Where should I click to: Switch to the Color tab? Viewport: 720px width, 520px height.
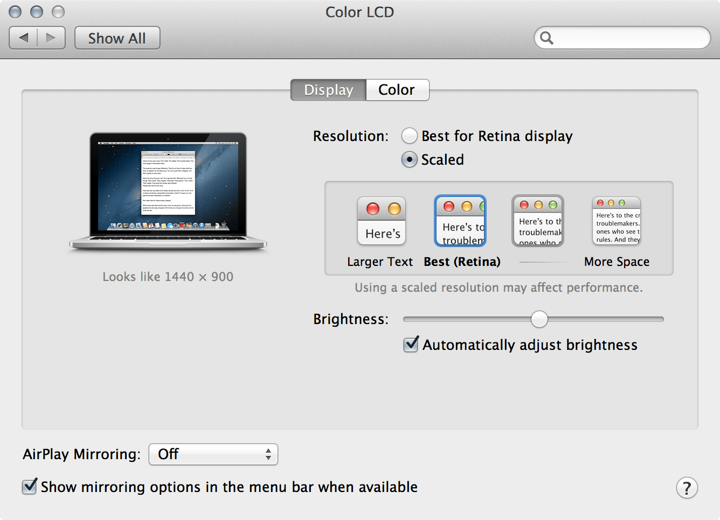pyautogui.click(x=397, y=90)
